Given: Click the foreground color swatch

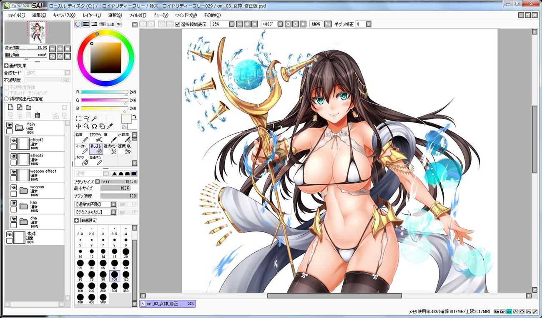Looking at the screenshot, I should point(126,118).
